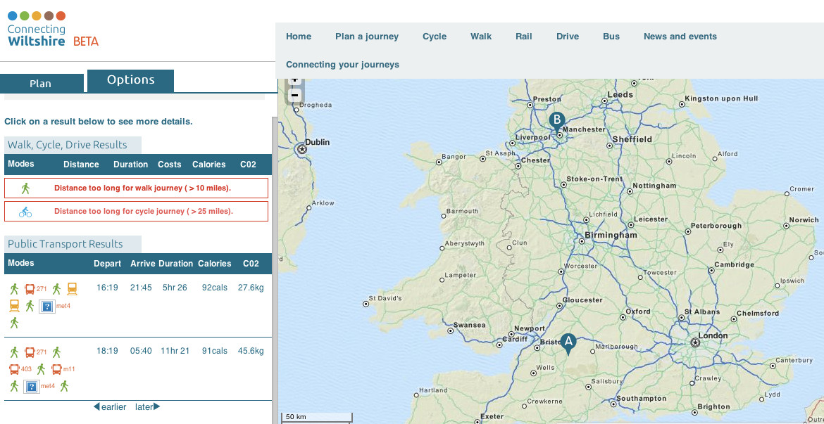Click the bicycle icon in cycle result
824x424 pixels.
pos(25,211)
